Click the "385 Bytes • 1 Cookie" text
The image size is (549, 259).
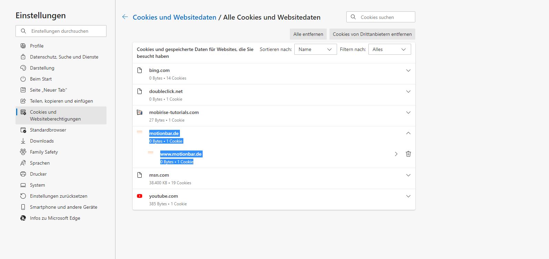[168, 204]
